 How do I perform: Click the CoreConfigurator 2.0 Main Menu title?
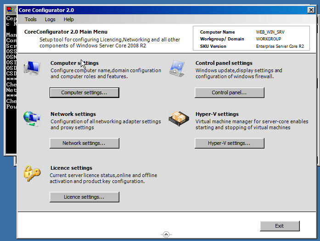point(66,32)
